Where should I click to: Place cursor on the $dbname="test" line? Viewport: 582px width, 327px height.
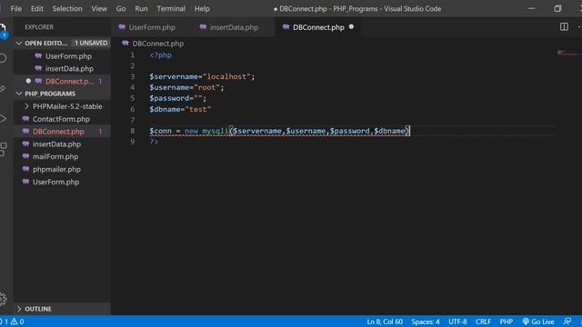(180, 109)
